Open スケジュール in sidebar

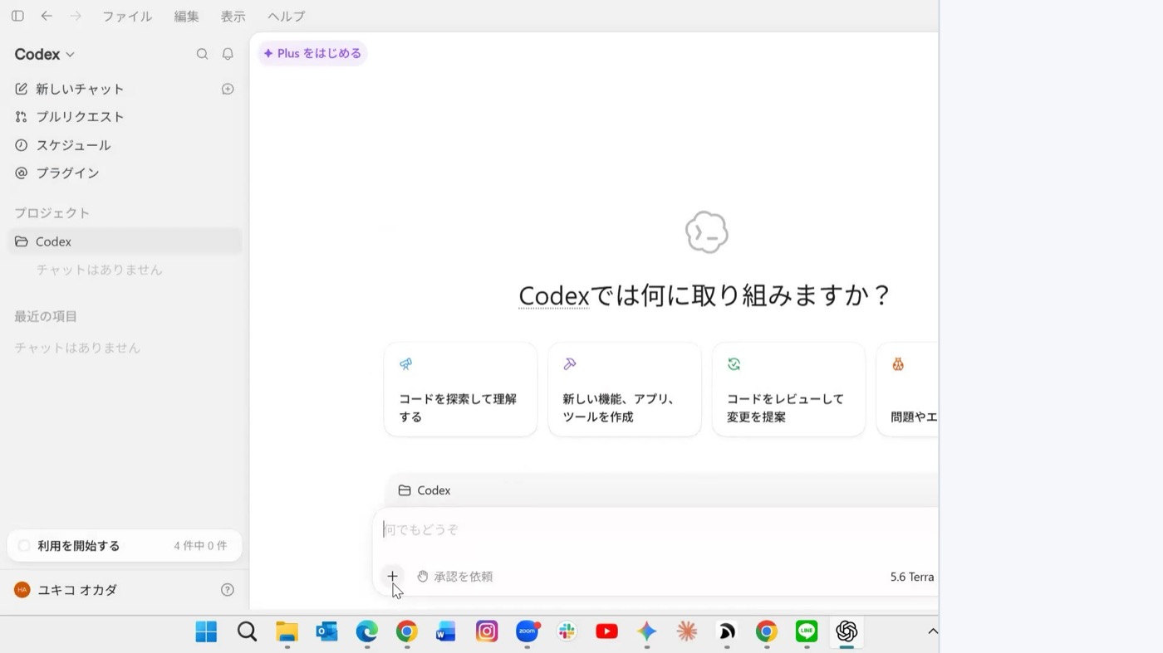[x=63, y=145]
